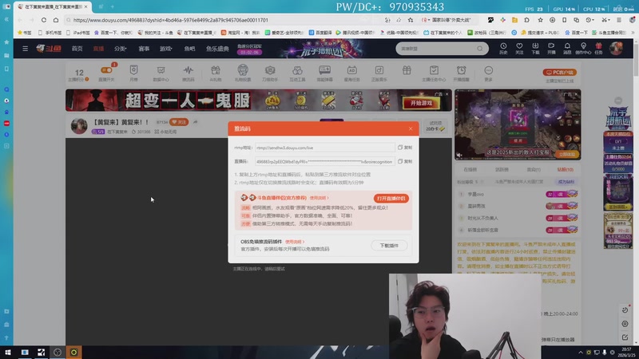The image size is (639, 359).
Task: Open the 互动工具 icon
Action: click(x=297, y=73)
